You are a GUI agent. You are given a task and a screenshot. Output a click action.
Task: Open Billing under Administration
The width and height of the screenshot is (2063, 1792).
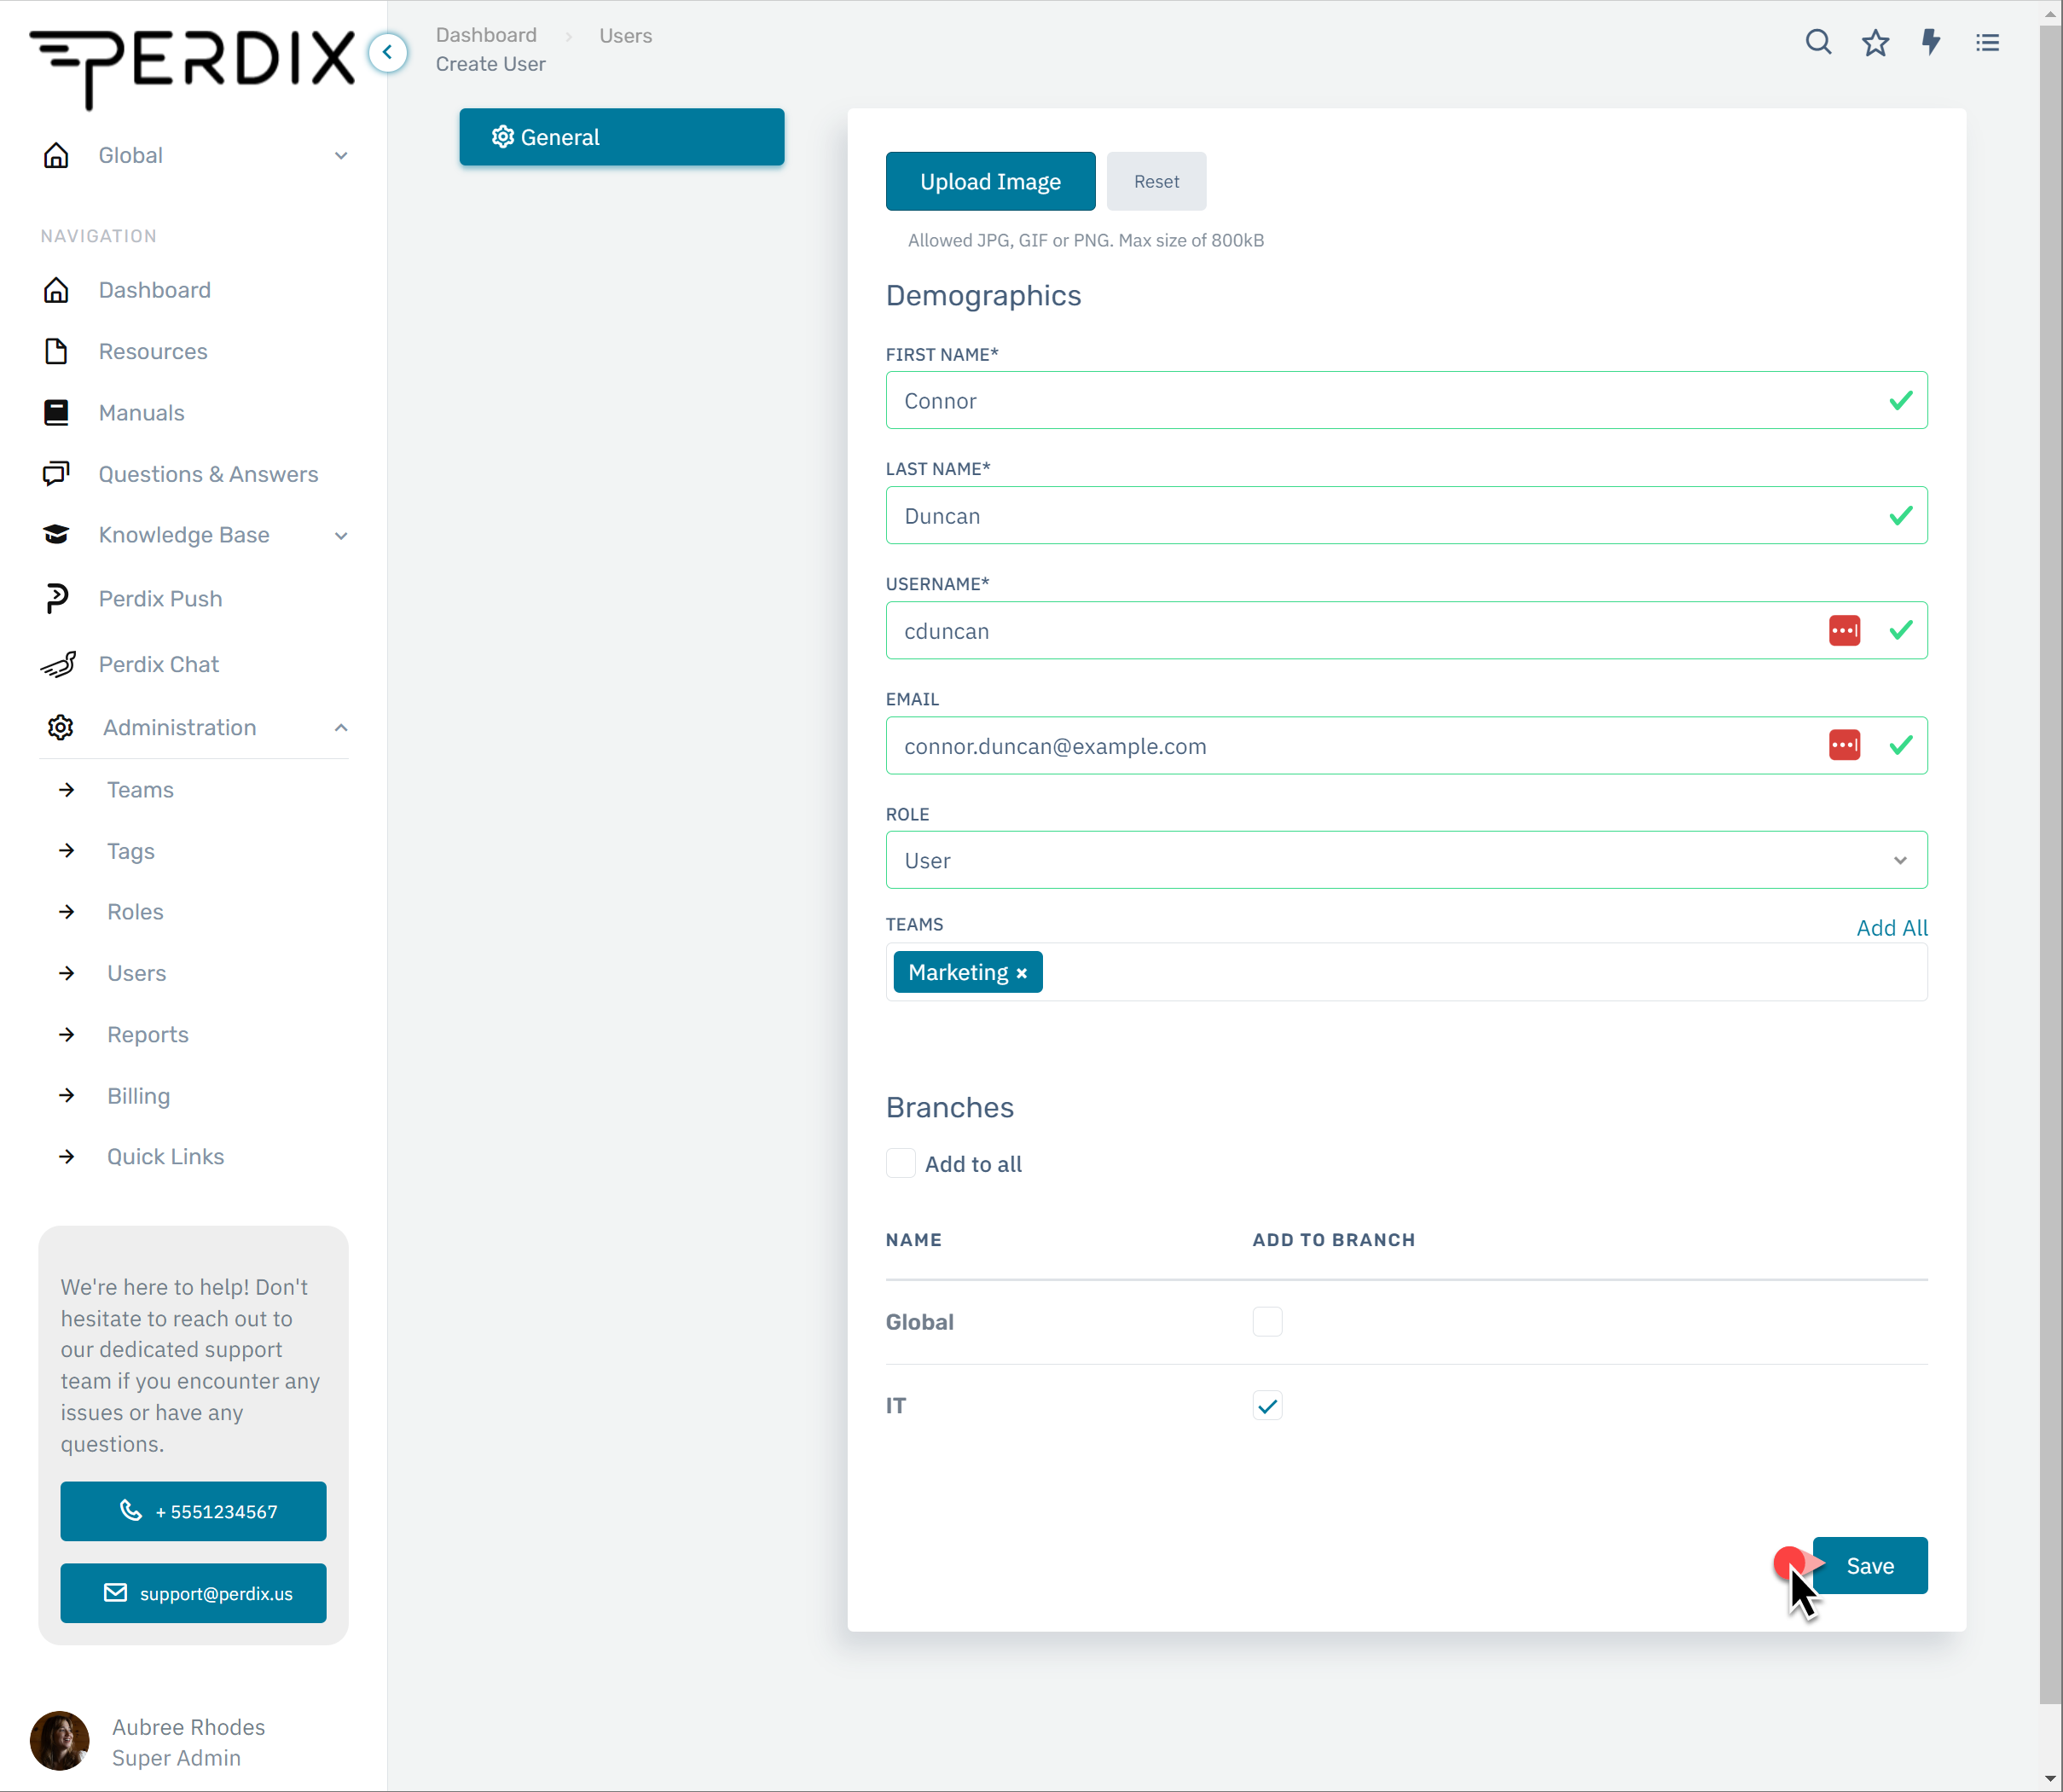click(138, 1096)
